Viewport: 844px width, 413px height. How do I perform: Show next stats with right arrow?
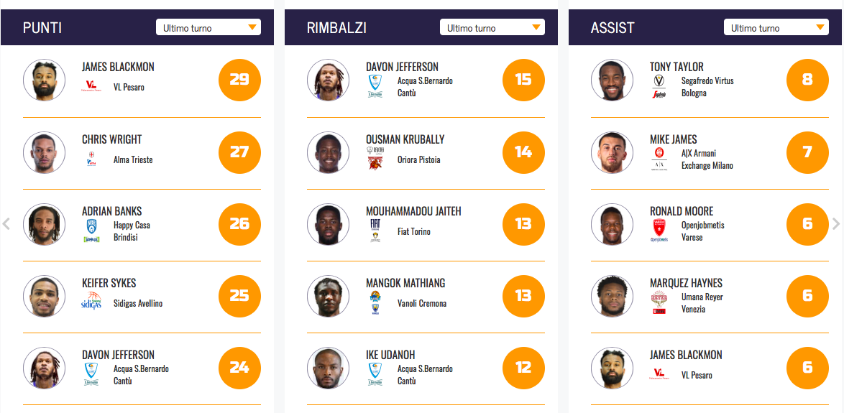[835, 223]
